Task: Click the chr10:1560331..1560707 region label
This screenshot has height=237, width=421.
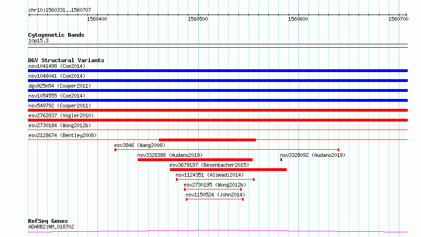Action: [x=60, y=10]
